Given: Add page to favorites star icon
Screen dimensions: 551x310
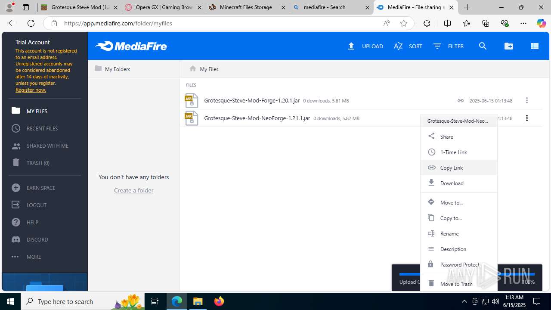Looking at the screenshot, I should [x=404, y=23].
